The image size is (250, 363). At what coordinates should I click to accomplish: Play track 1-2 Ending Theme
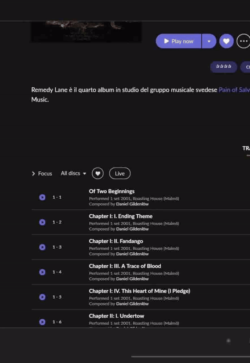click(42, 222)
